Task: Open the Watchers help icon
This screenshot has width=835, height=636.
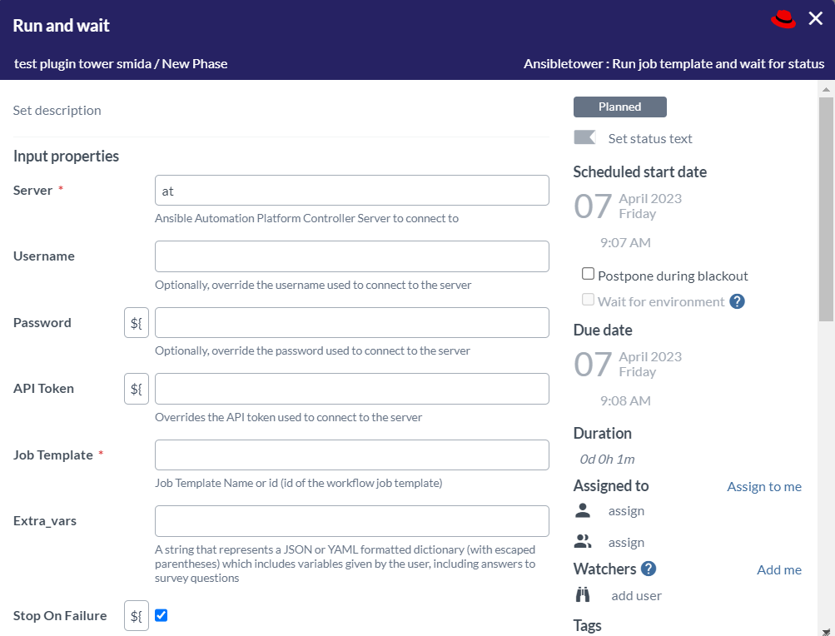Action: point(649,569)
